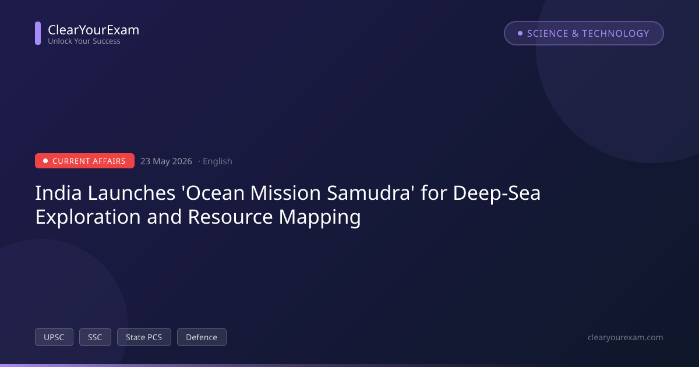The image size is (699, 367).
Task: Click the 23 May 2026 date
Action: tap(166, 161)
